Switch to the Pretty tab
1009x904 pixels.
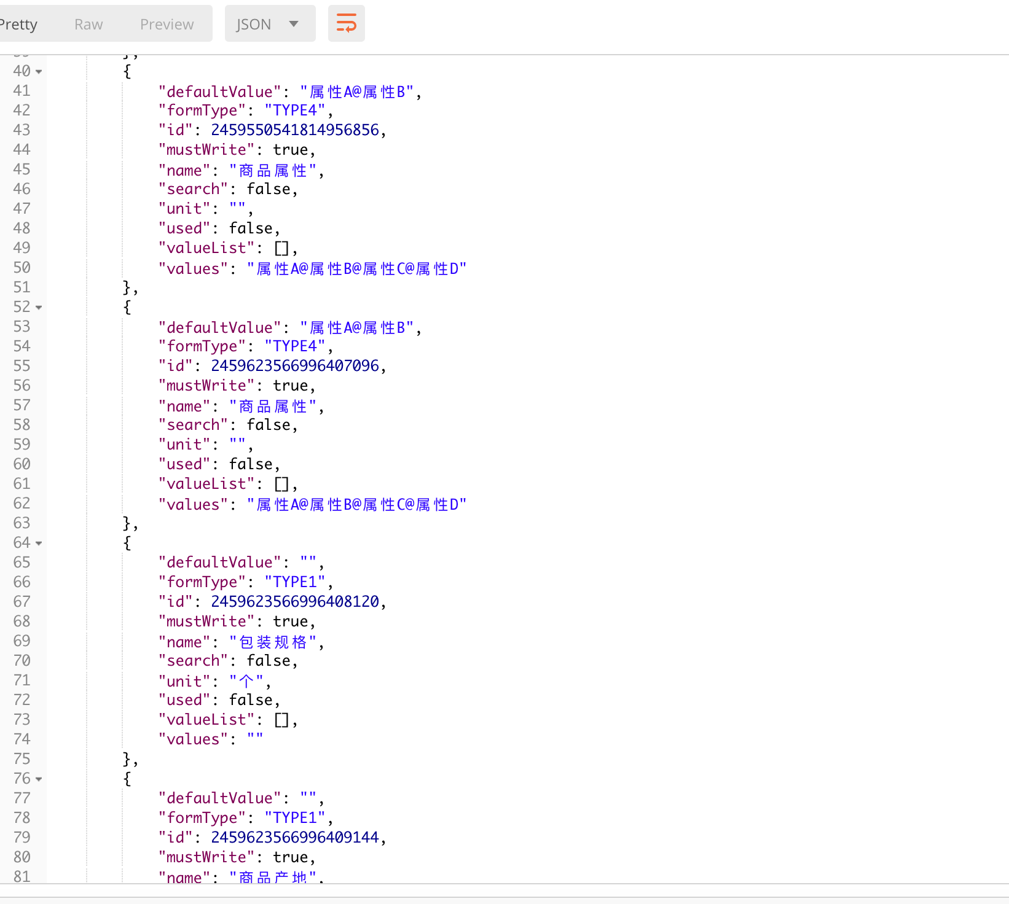[18, 24]
